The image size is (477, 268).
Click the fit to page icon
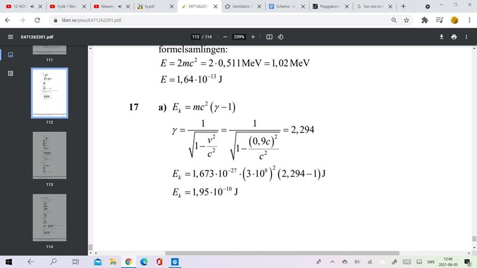coord(270,36)
